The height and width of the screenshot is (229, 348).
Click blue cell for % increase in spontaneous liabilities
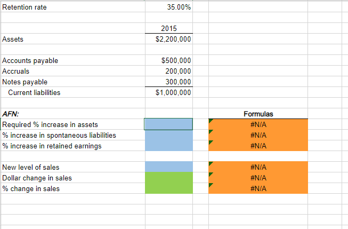click(169, 135)
